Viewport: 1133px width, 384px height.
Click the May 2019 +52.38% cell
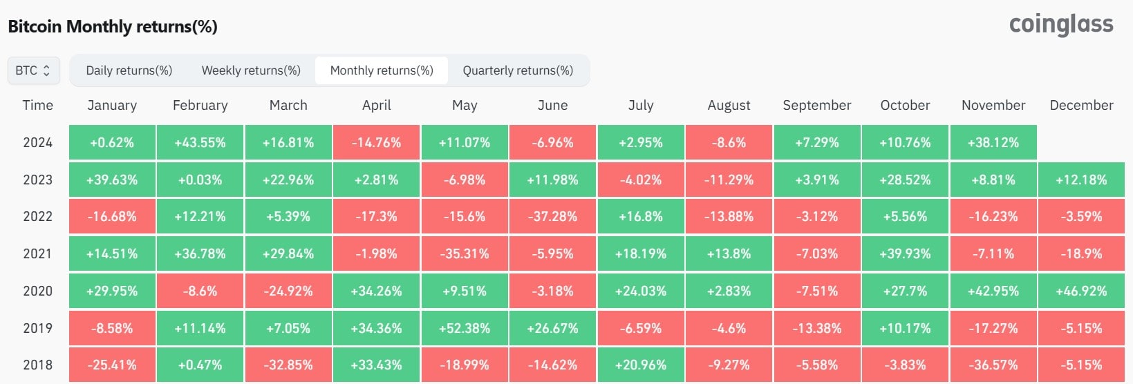[x=465, y=329]
